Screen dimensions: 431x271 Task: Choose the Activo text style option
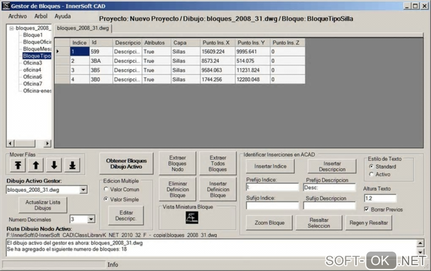[372, 174]
